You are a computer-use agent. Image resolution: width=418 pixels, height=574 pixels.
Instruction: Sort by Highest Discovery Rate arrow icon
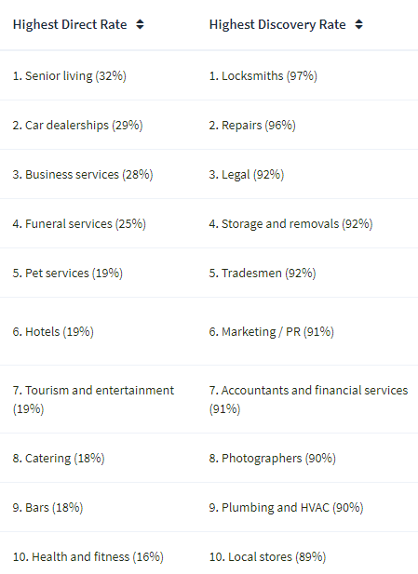coord(359,24)
